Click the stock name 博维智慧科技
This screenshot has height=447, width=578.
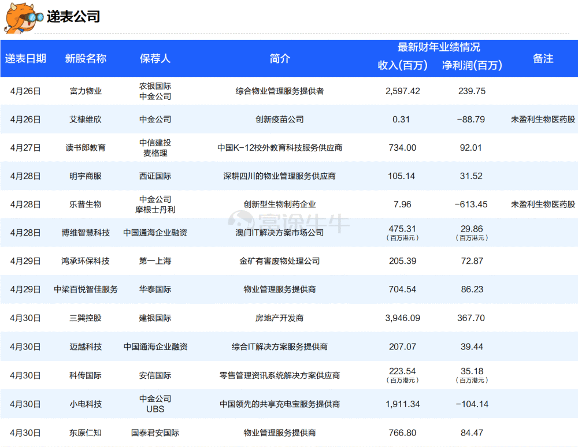[x=86, y=233]
